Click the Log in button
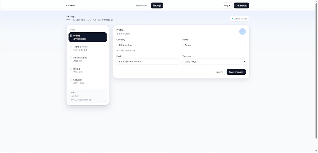 pyautogui.click(x=227, y=5)
